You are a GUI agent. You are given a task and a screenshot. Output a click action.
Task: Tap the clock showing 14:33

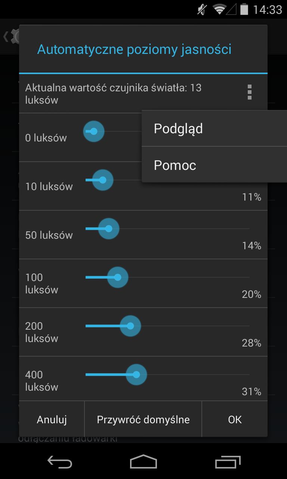click(268, 9)
